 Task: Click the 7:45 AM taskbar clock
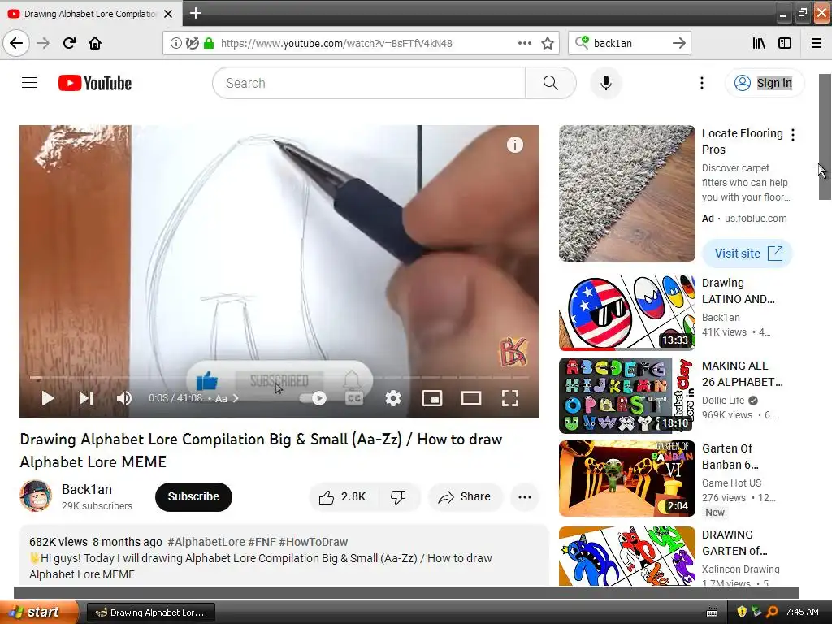pos(802,612)
